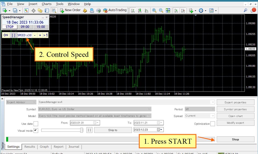
Task: Open the cloud virtual hosting icon
Action: [x=92, y=10]
